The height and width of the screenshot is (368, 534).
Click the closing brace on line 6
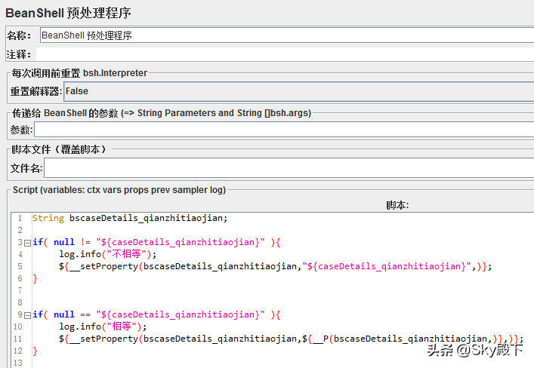point(35,278)
